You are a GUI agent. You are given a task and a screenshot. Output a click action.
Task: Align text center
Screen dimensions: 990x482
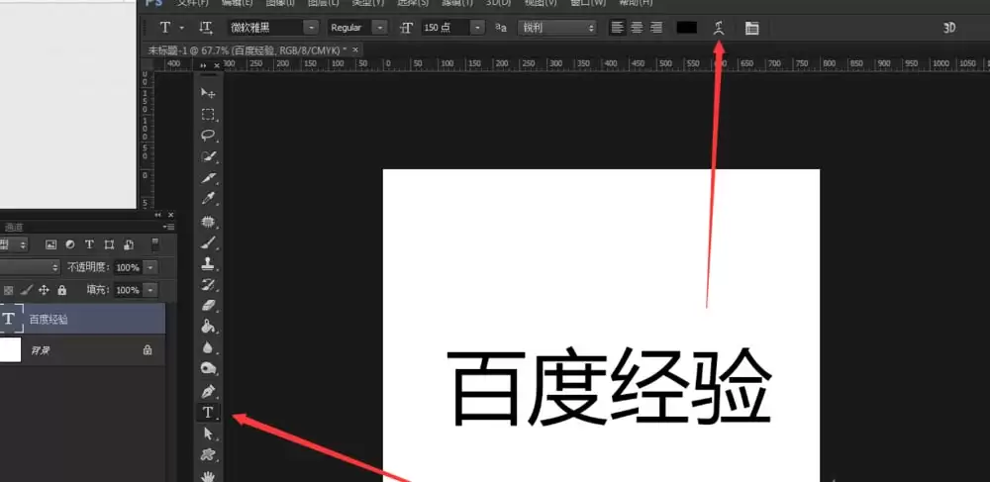pyautogui.click(x=637, y=28)
